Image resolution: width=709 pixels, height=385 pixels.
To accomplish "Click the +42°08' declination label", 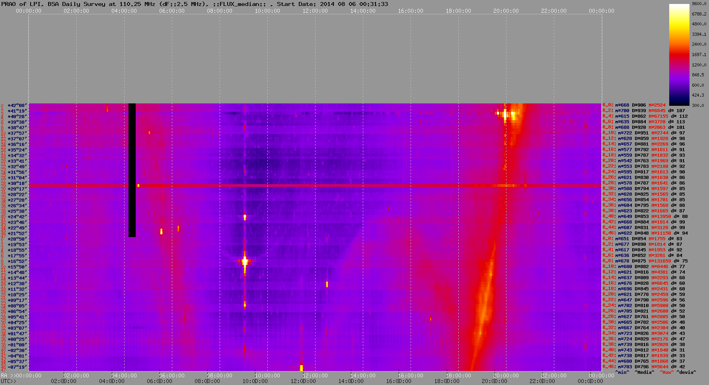I will [x=17, y=105].
